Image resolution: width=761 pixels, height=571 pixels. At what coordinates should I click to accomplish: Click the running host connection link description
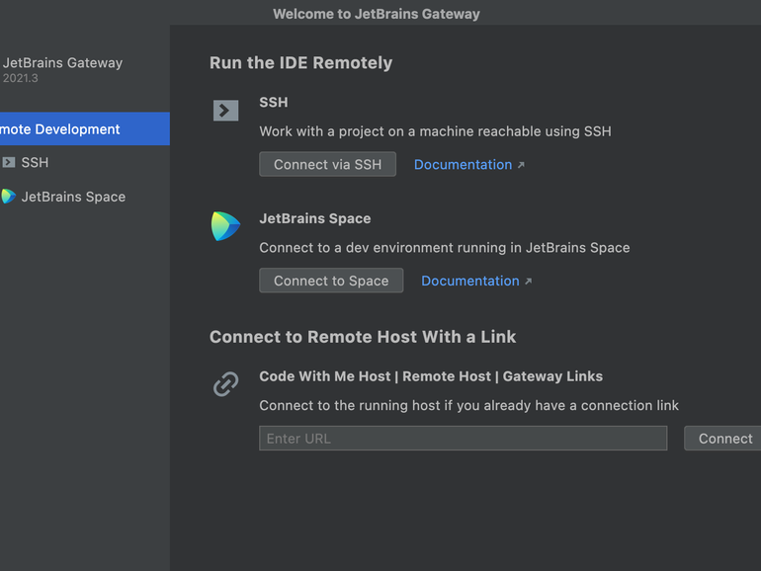(x=468, y=405)
